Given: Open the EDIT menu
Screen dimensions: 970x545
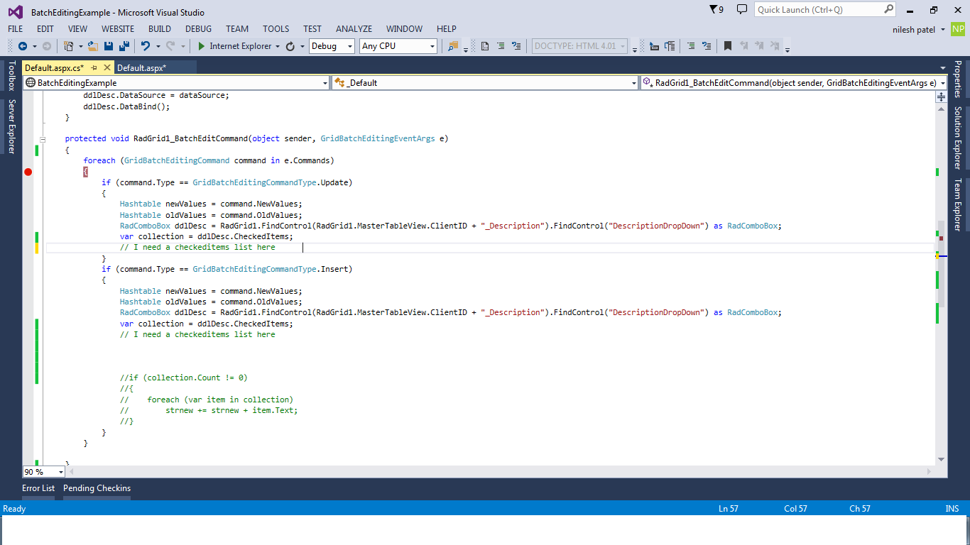Looking at the screenshot, I should [45, 29].
